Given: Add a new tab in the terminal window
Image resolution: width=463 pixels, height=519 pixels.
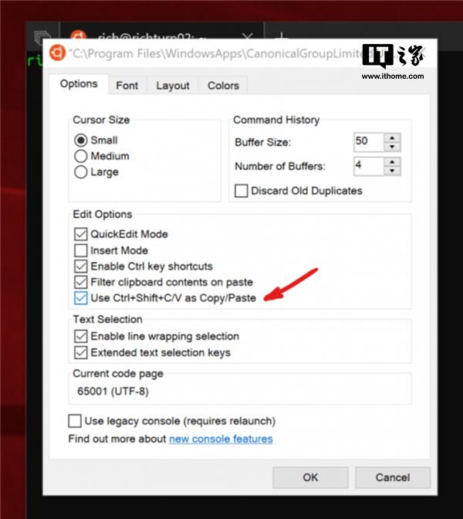Looking at the screenshot, I should click(x=281, y=35).
